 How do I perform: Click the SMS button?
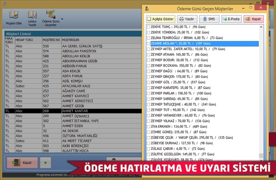[209, 19]
